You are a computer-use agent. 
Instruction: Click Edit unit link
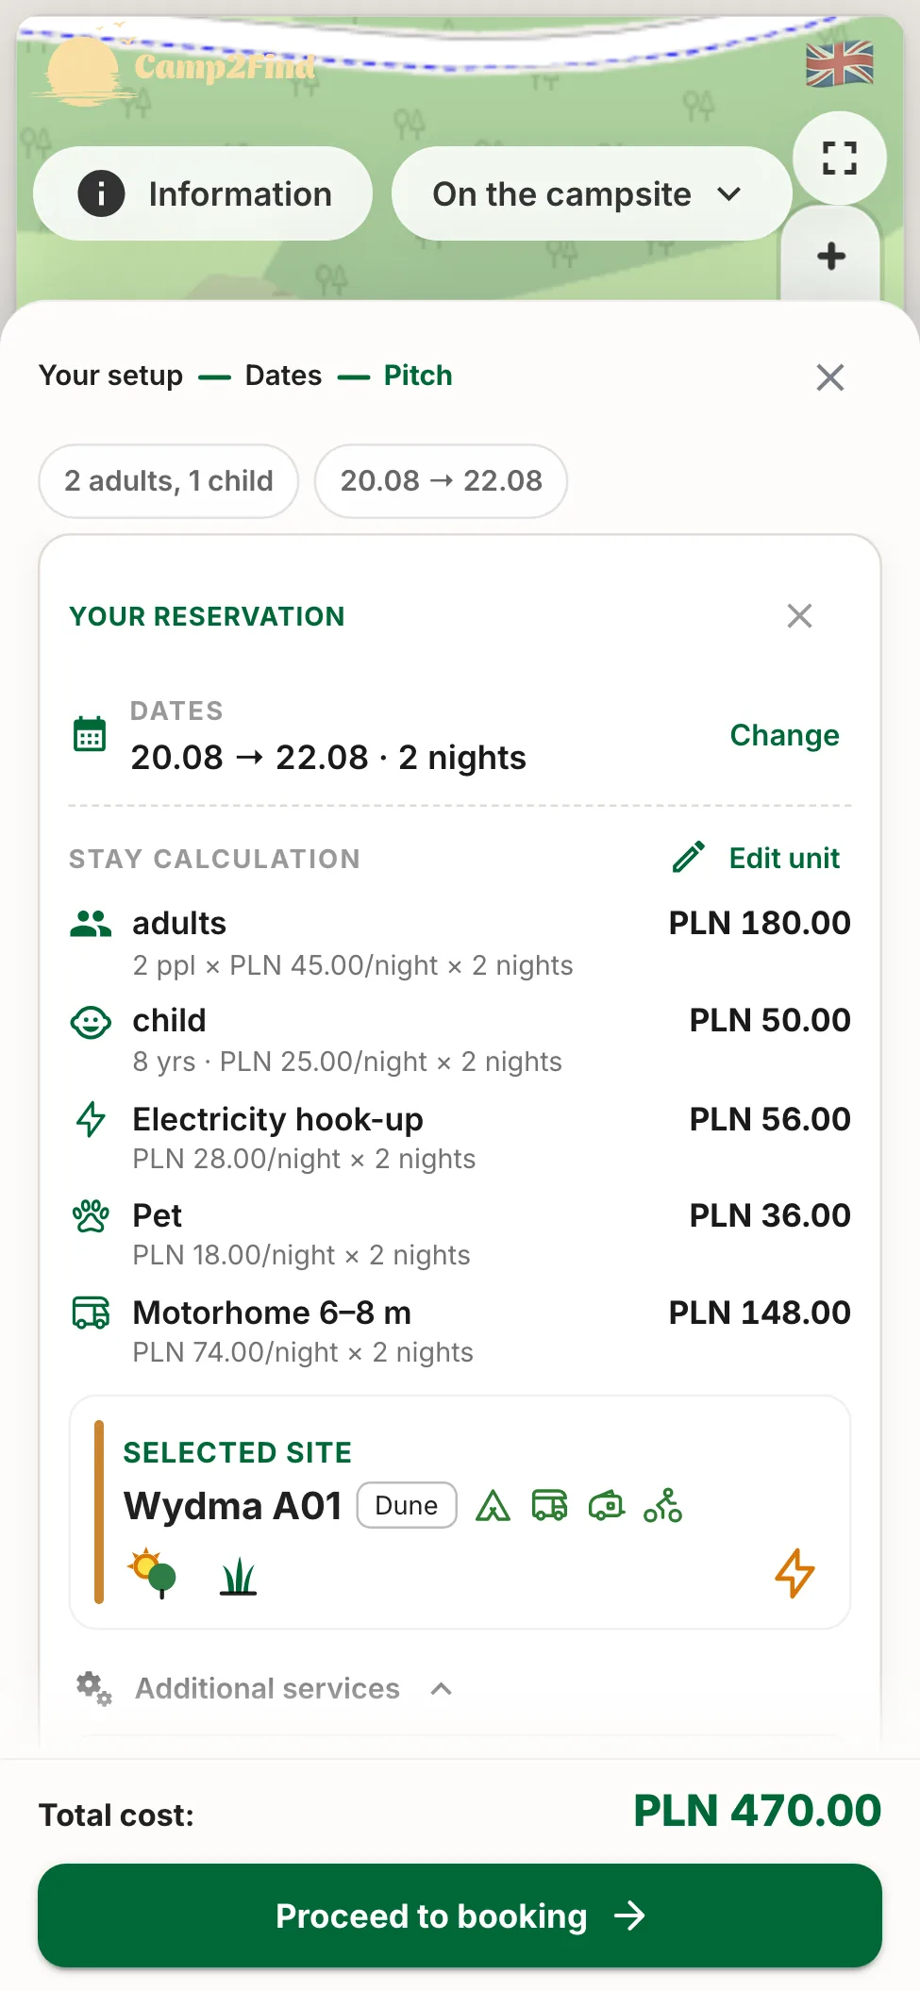pyautogui.click(x=756, y=858)
